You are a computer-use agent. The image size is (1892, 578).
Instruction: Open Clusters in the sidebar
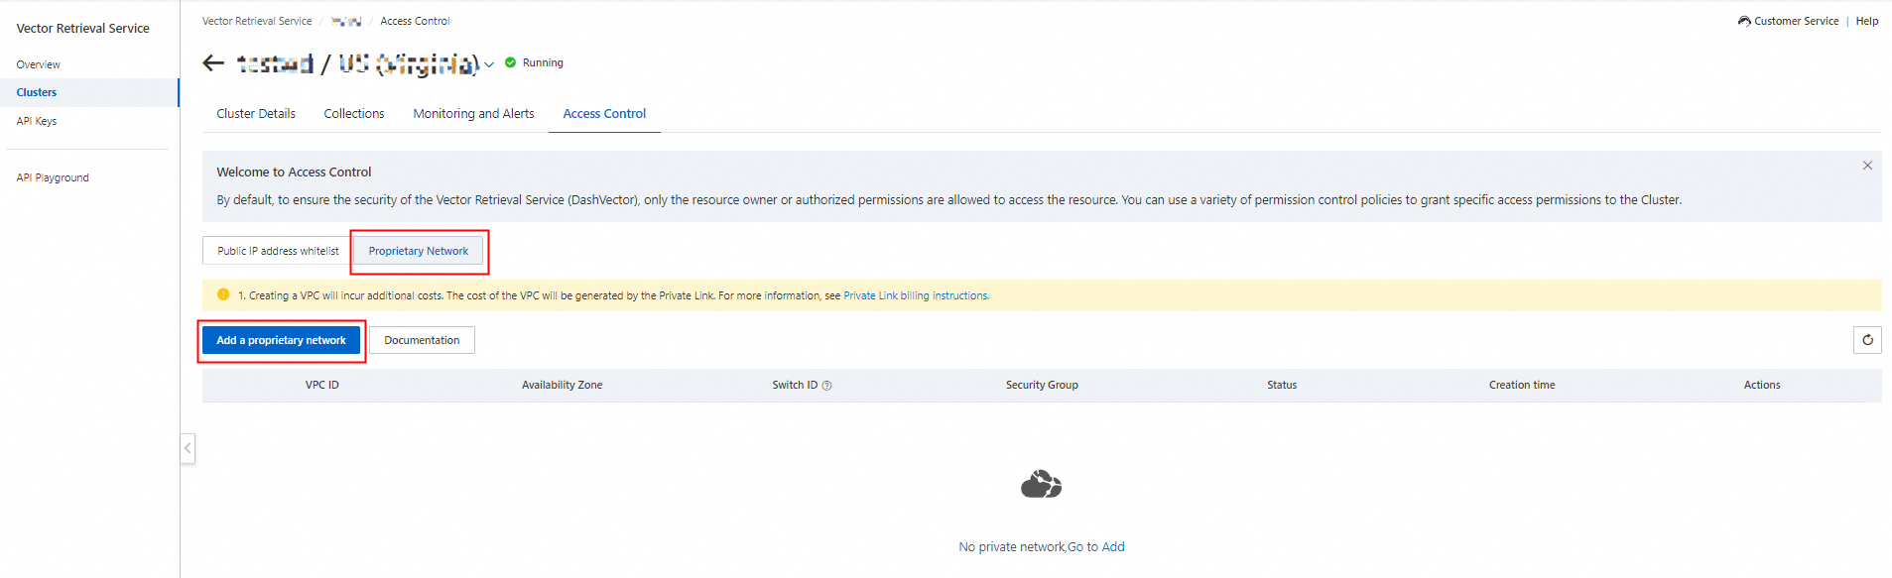[x=37, y=92]
